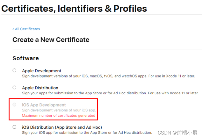This screenshot has height=138, width=202.
Task: Click description 'Sign development versions of your iOS app.'
Action: 59,110
